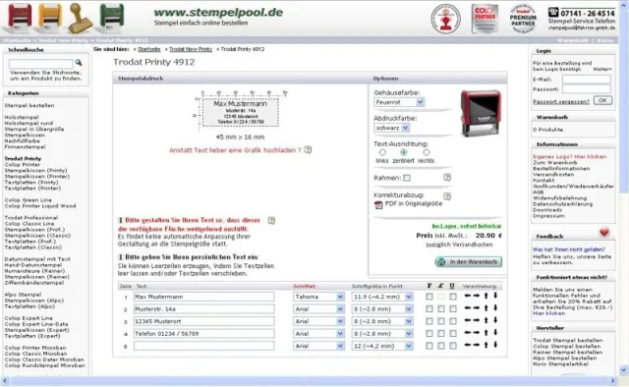Select links text alignment radio
The image size is (629, 387).
tap(382, 152)
